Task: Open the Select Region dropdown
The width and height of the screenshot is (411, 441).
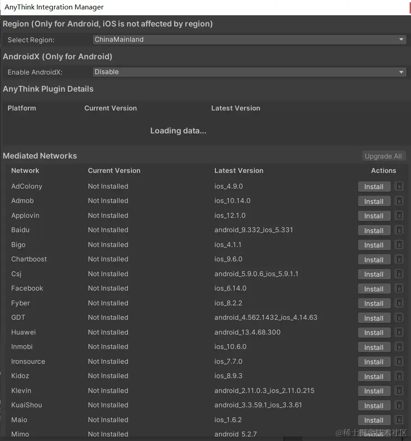Action: pos(249,40)
